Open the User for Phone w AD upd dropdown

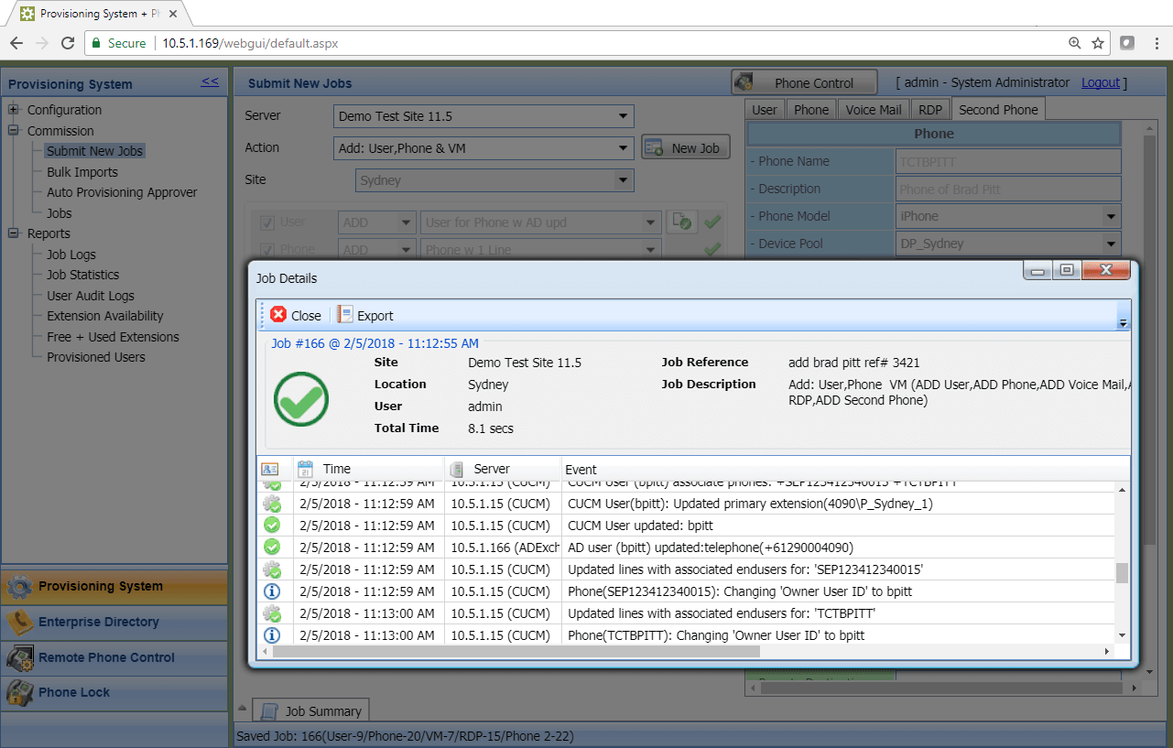(541, 222)
